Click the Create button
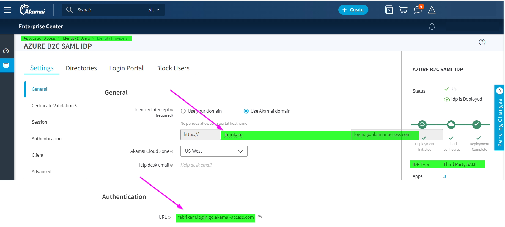This screenshot has width=505, height=227. [x=353, y=10]
